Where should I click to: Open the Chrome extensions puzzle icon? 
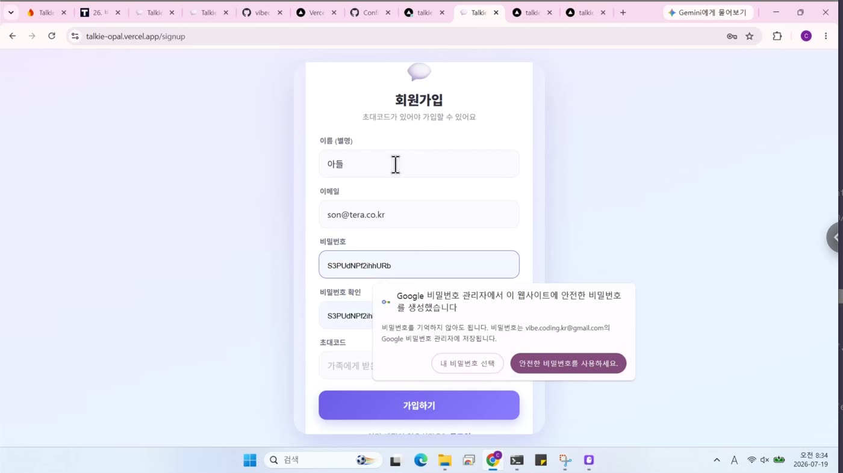click(x=777, y=36)
